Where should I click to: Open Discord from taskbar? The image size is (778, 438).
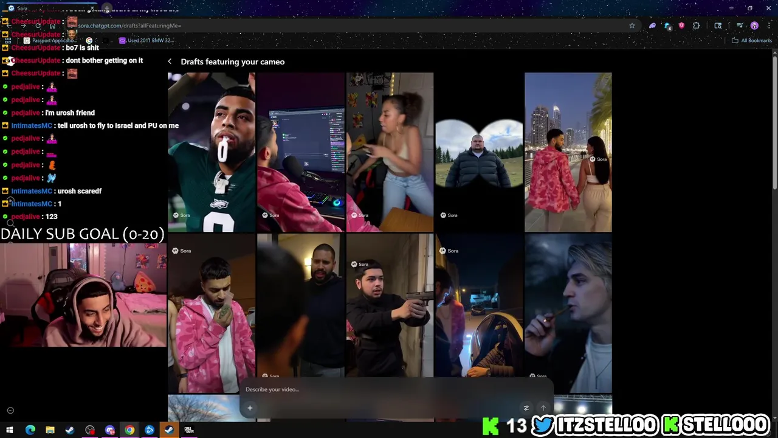[110, 430]
